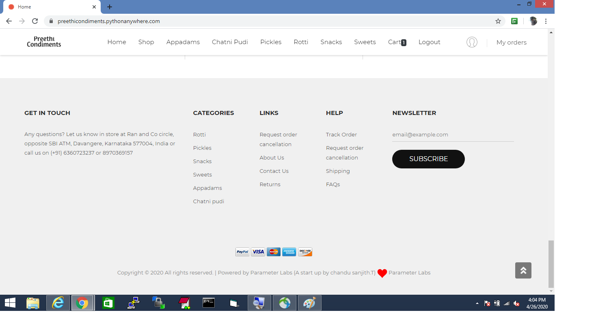Click the Windows Start button

10,302
